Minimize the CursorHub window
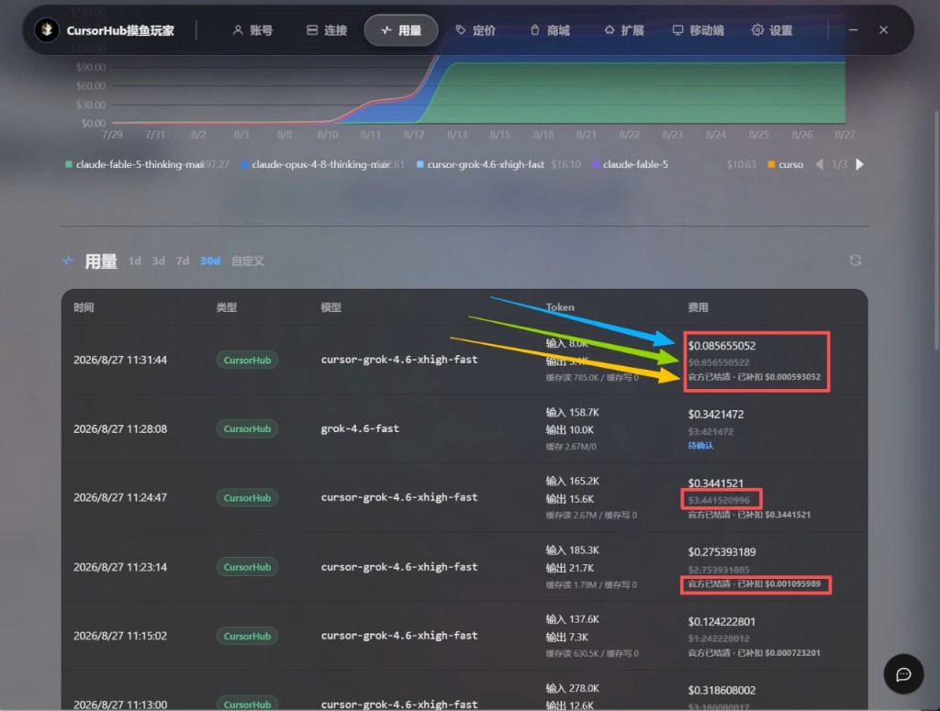This screenshot has width=940, height=711. (x=853, y=30)
